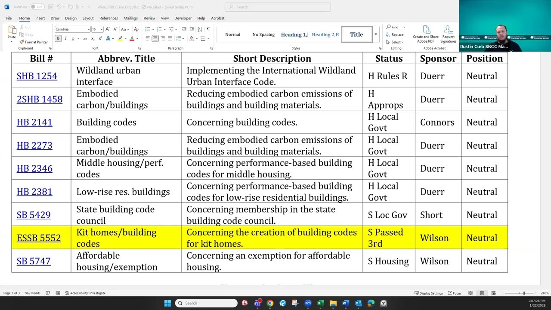
Task: Click Request Signatures in Adobe Acrobat group
Action: [448, 34]
